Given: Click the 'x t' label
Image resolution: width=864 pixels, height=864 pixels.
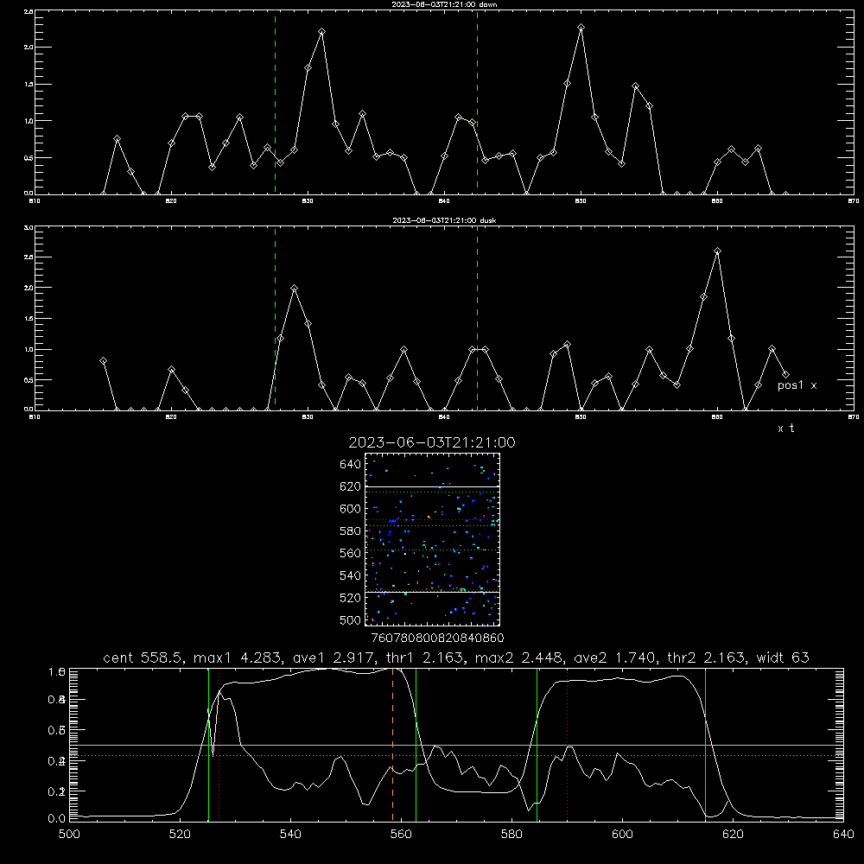Looking at the screenshot, I should coord(786,429).
